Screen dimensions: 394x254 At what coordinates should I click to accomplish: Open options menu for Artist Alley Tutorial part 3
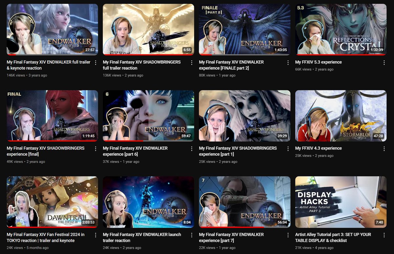[x=384, y=235]
